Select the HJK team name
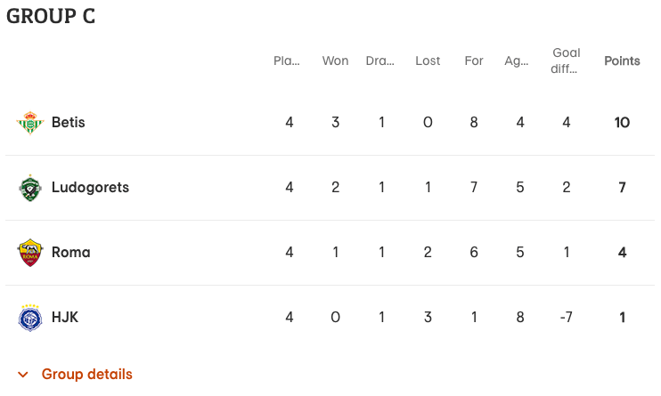 65,318
